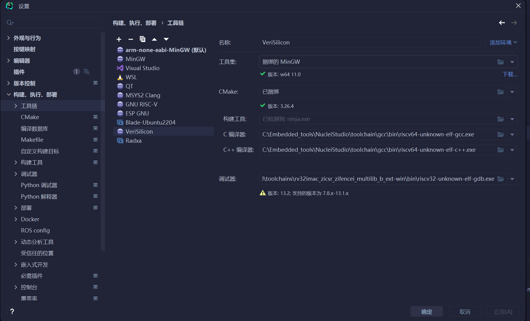
Task: Move toolchain up in list
Action: point(154,39)
